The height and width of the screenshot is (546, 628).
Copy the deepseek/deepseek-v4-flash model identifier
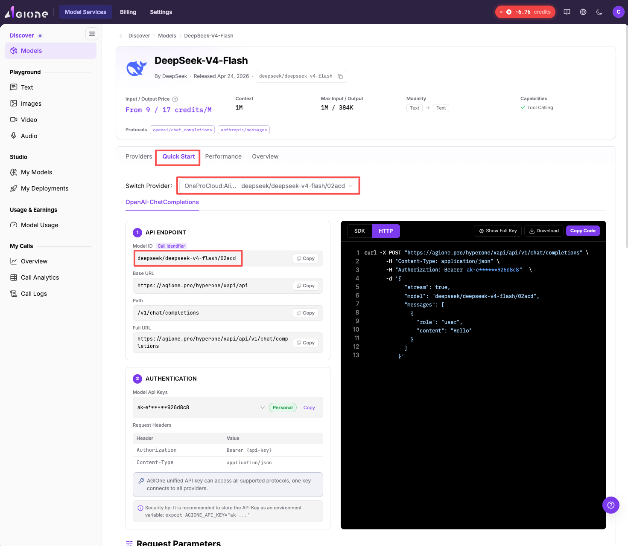pos(340,76)
